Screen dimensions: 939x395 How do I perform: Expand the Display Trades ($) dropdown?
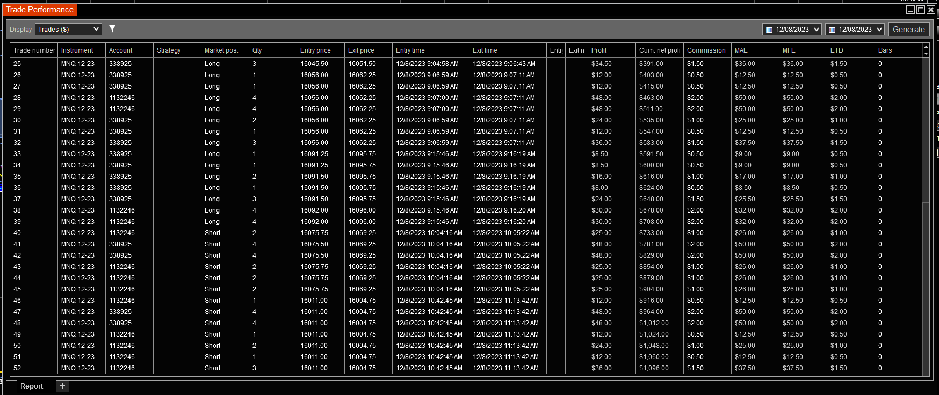click(68, 30)
